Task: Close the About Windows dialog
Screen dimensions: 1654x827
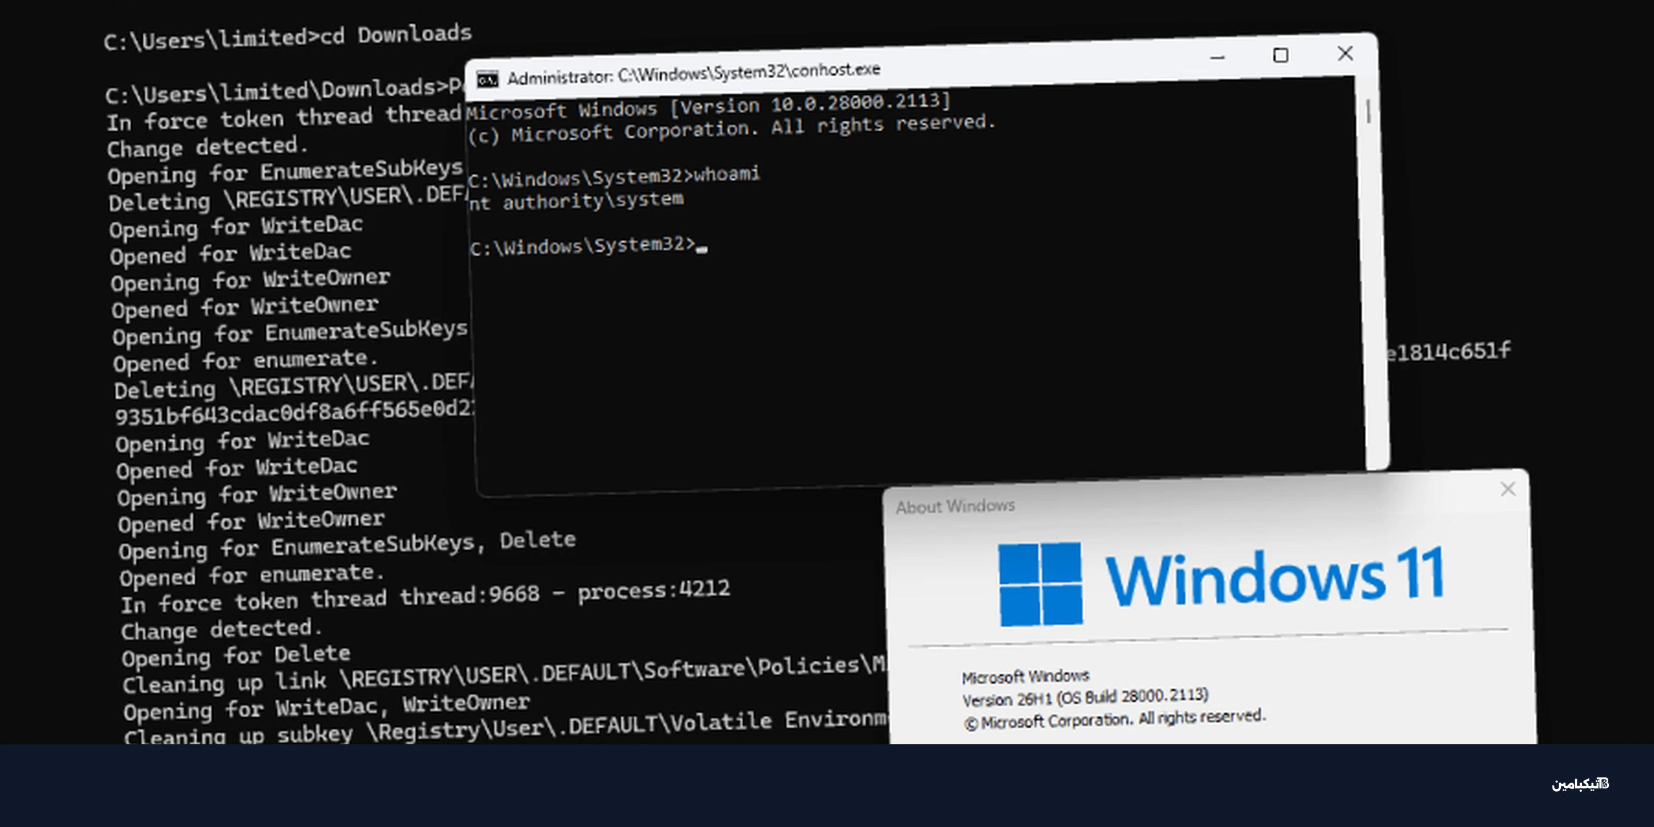Action: pyautogui.click(x=1507, y=489)
